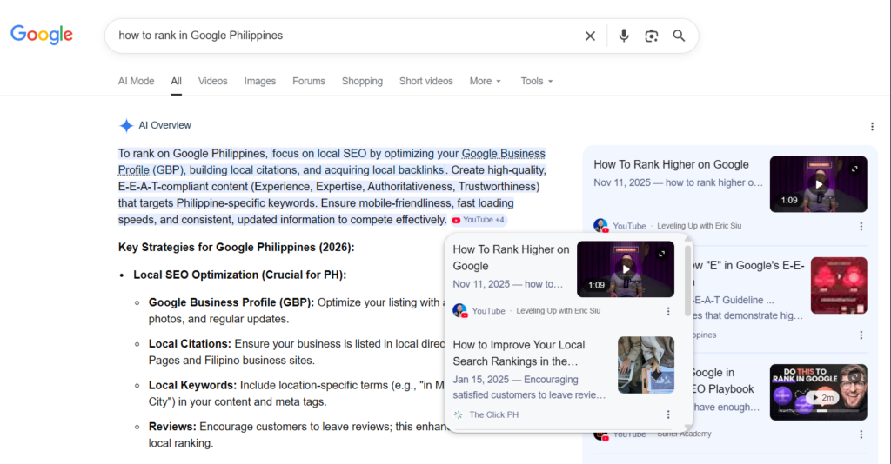This screenshot has height=464, width=891.
Task: Submit search with magnifying glass icon
Action: pyautogui.click(x=679, y=36)
